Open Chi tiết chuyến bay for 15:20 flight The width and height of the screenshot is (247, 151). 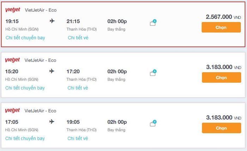point(25,88)
